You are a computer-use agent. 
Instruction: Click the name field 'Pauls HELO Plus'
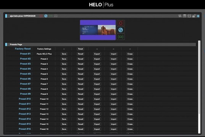(x=44, y=54)
